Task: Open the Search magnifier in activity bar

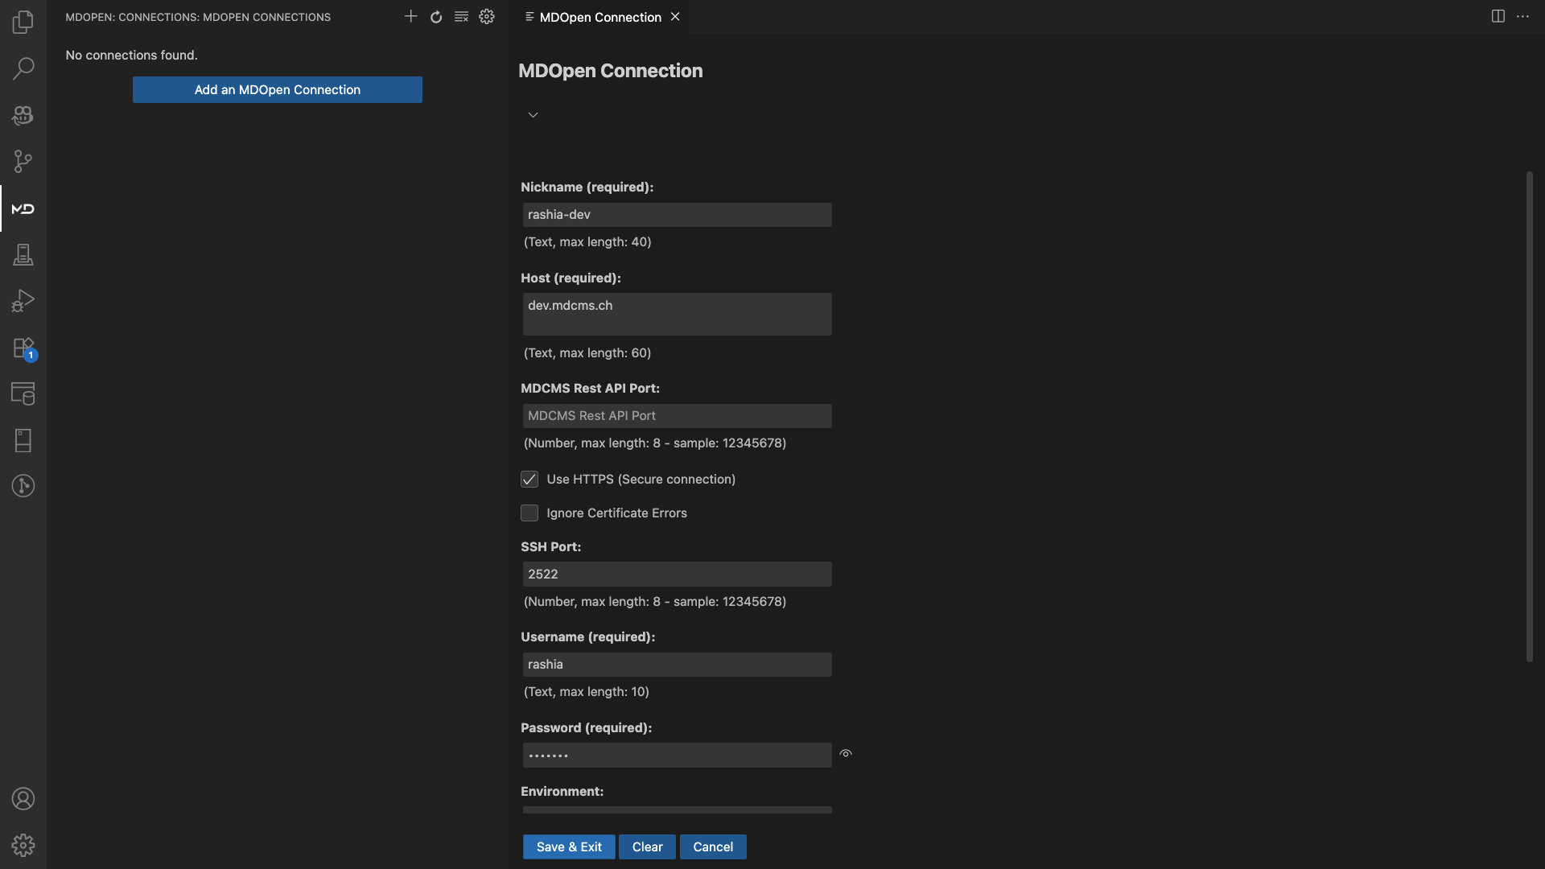Action: [x=23, y=68]
